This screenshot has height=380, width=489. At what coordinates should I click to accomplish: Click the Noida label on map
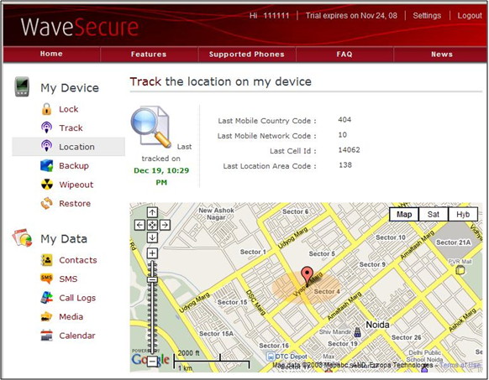(x=377, y=325)
